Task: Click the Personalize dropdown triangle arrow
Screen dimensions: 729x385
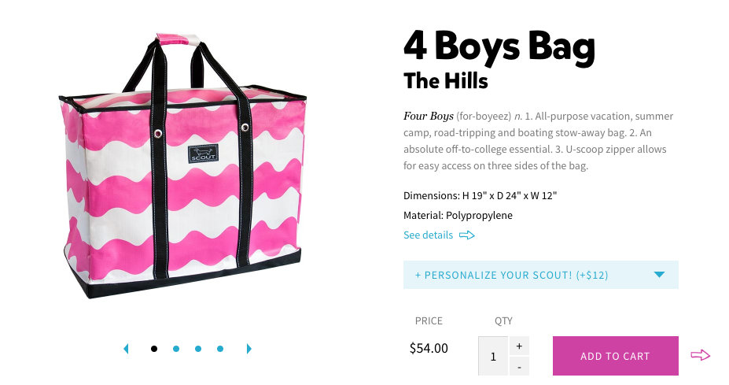Action: 659,275
